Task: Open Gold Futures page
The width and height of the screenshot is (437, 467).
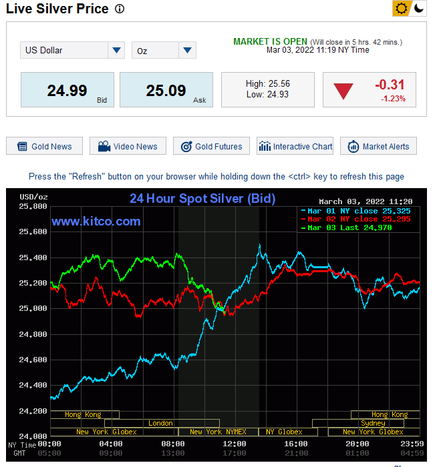Action: click(212, 146)
